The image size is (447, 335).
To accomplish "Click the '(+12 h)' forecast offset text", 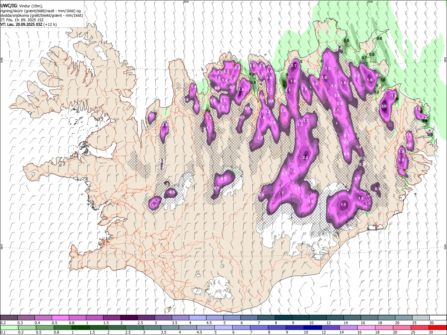I will [50, 24].
